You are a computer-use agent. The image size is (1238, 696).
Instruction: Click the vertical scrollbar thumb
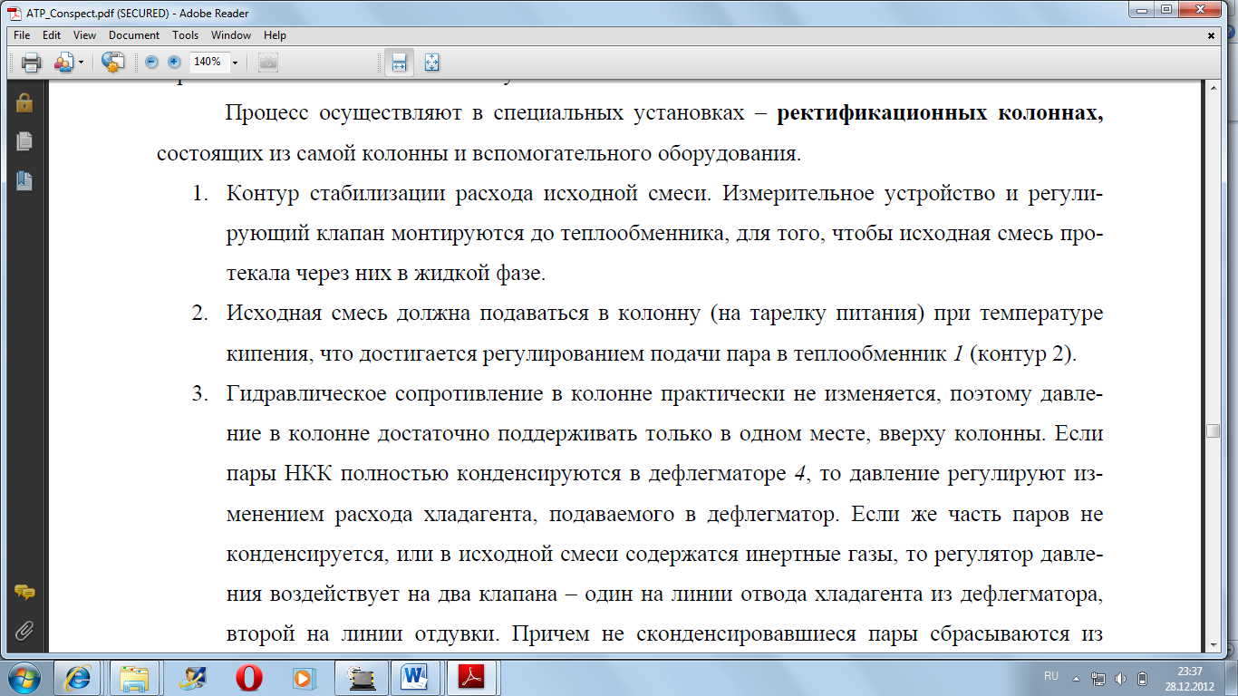(x=1213, y=431)
